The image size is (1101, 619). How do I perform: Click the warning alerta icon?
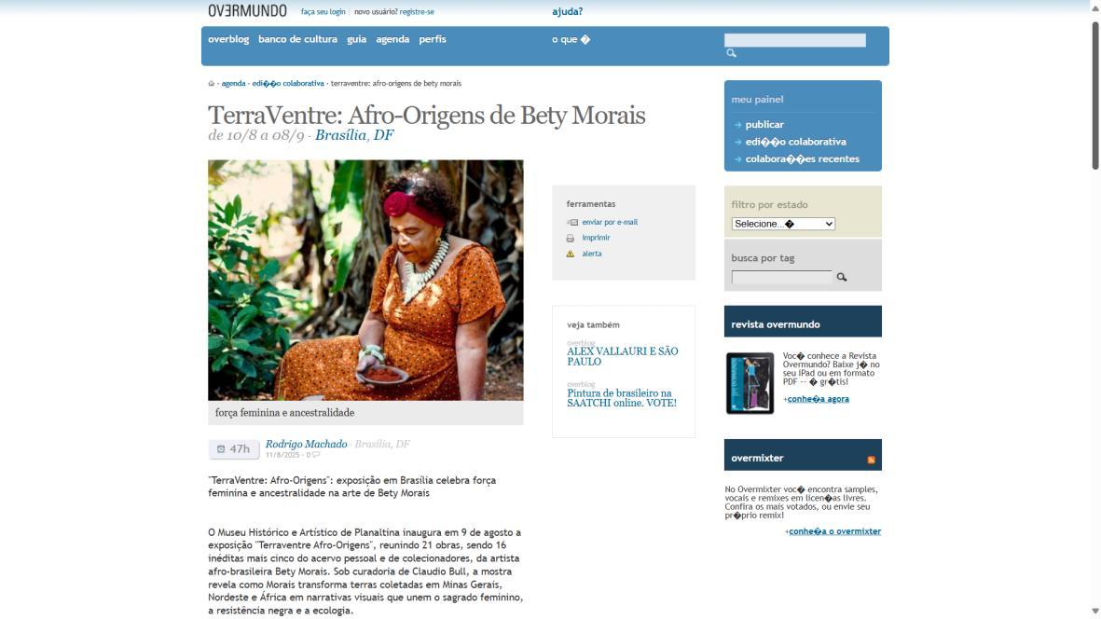pyautogui.click(x=571, y=254)
